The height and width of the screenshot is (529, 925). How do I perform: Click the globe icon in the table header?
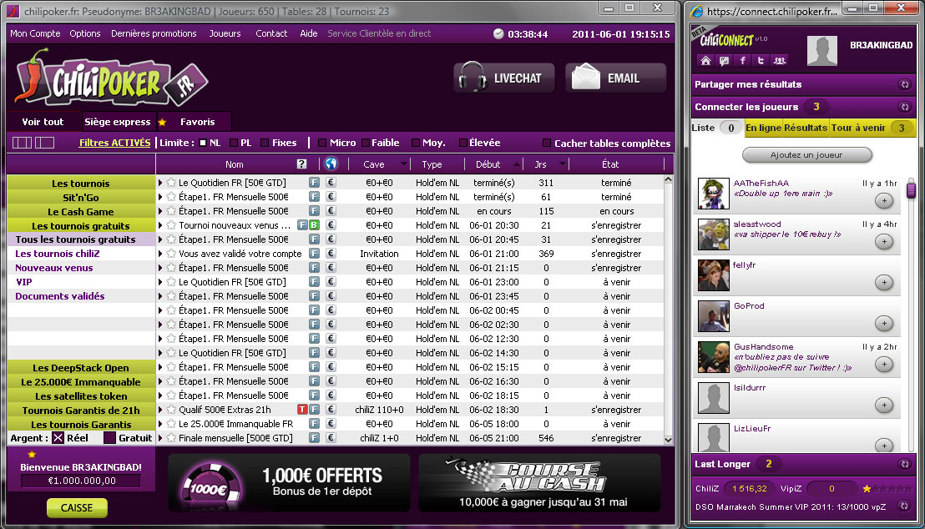(x=331, y=164)
